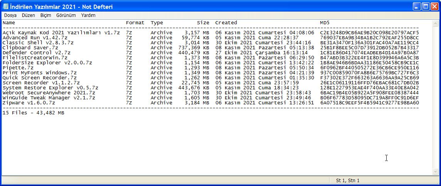Click 'Defender Control v2.7z' file name
Viewport: 441px width, 186px height.
(37, 52)
